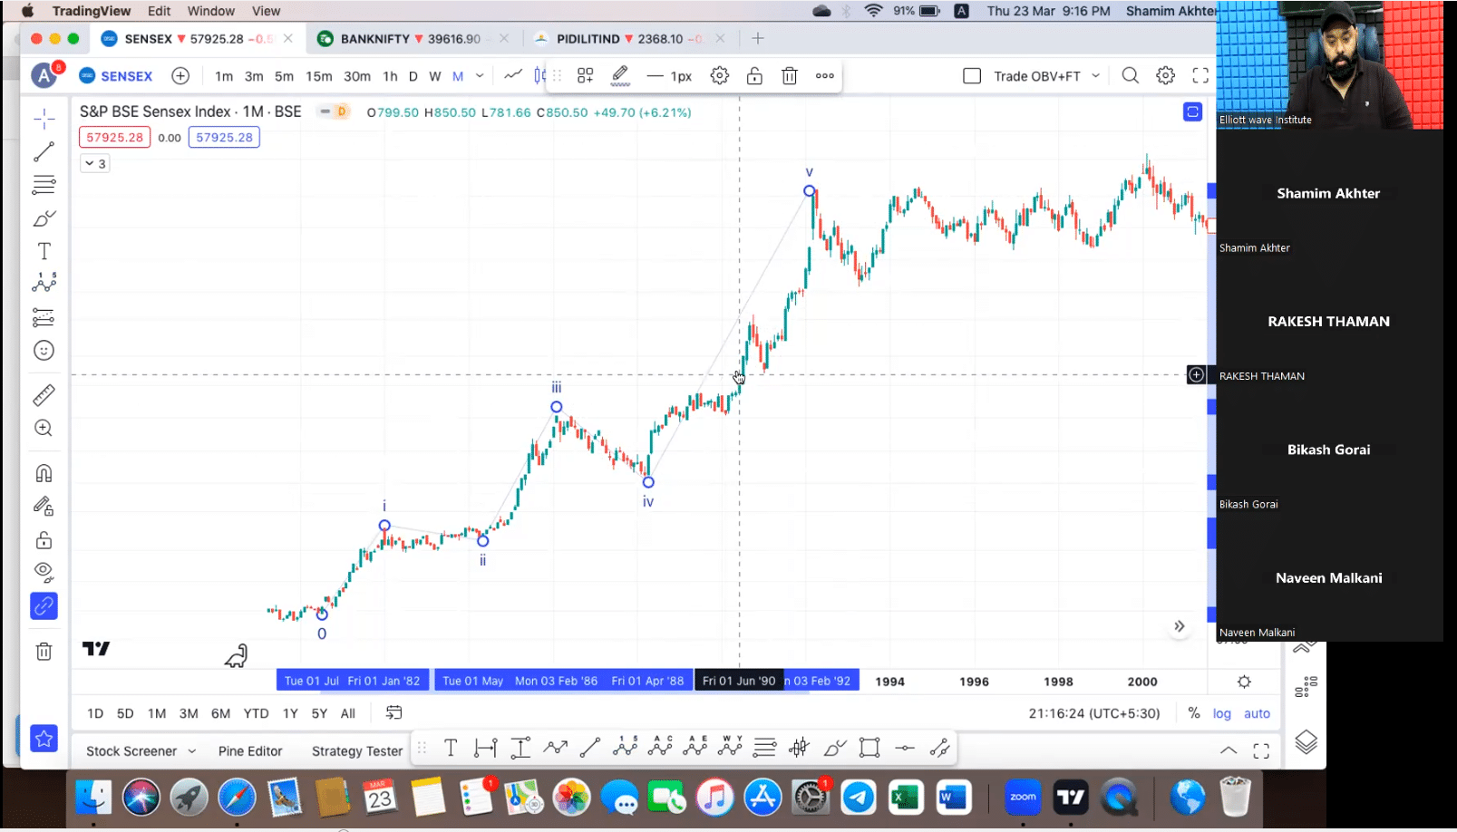The width and height of the screenshot is (1457, 832).
Task: Open Zoom app in the Dock
Action: pos(1023,798)
